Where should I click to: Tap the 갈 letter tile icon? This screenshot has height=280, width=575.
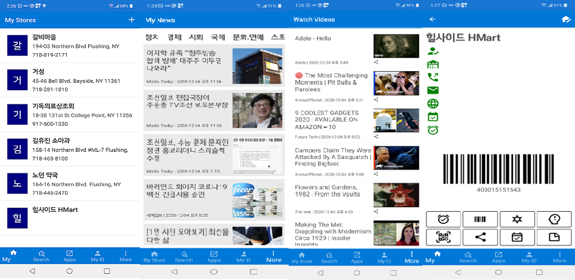pyautogui.click(x=17, y=46)
